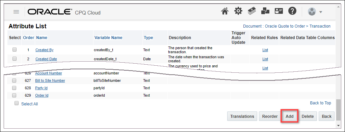The width and height of the screenshot is (345, 132).
Task: Check the Bill to Site Number checkbox
Action: [14, 80]
